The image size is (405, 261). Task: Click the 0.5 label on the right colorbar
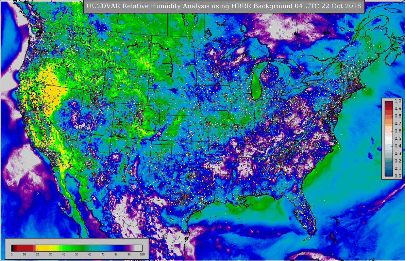click(398, 139)
